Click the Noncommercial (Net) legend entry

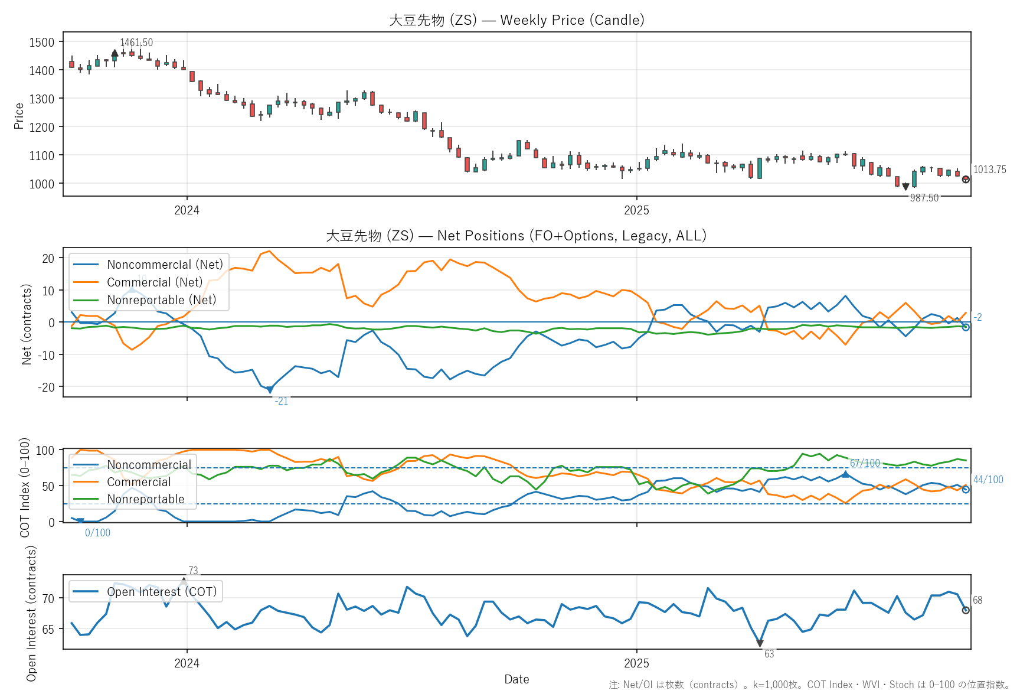(165, 265)
